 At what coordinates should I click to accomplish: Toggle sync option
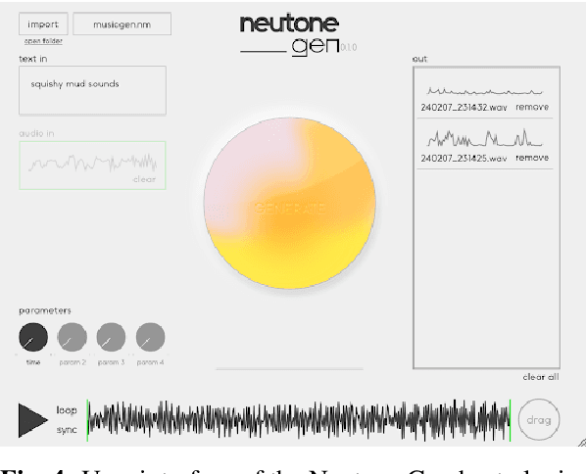pos(67,430)
